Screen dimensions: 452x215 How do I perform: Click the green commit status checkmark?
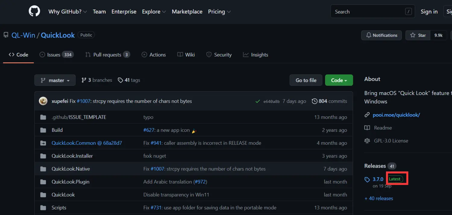pyautogui.click(x=257, y=101)
